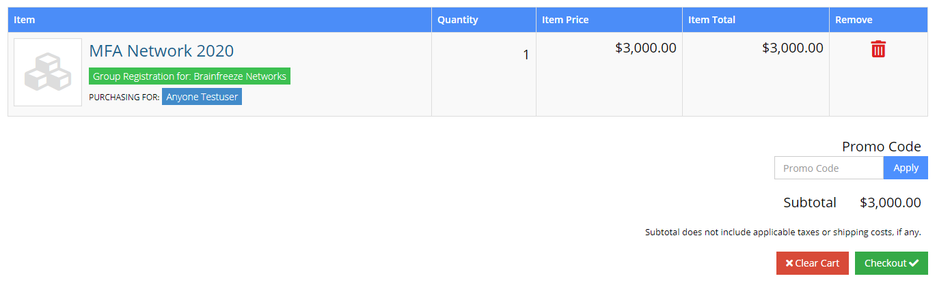Click the red trash remove icon

point(878,49)
